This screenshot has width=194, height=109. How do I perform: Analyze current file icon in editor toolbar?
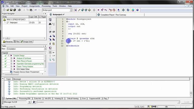click(50, 48)
